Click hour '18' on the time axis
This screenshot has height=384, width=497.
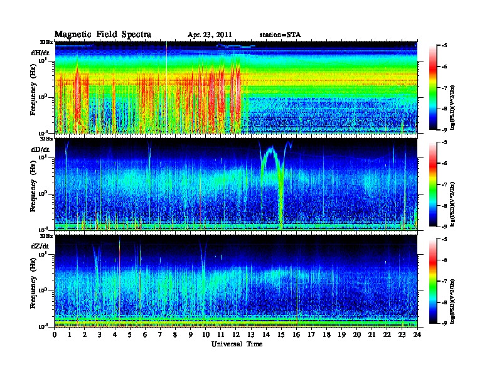pyautogui.click(x=326, y=334)
